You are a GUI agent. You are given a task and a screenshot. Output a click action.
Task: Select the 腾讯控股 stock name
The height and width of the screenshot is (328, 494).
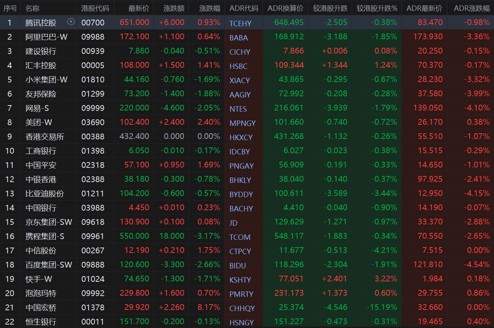click(x=41, y=23)
